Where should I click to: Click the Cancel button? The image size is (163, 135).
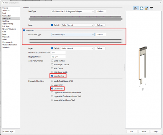[x=143, y=131]
